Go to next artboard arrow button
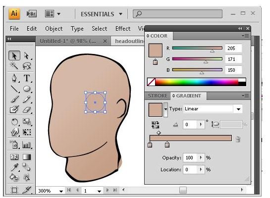 [108, 190]
